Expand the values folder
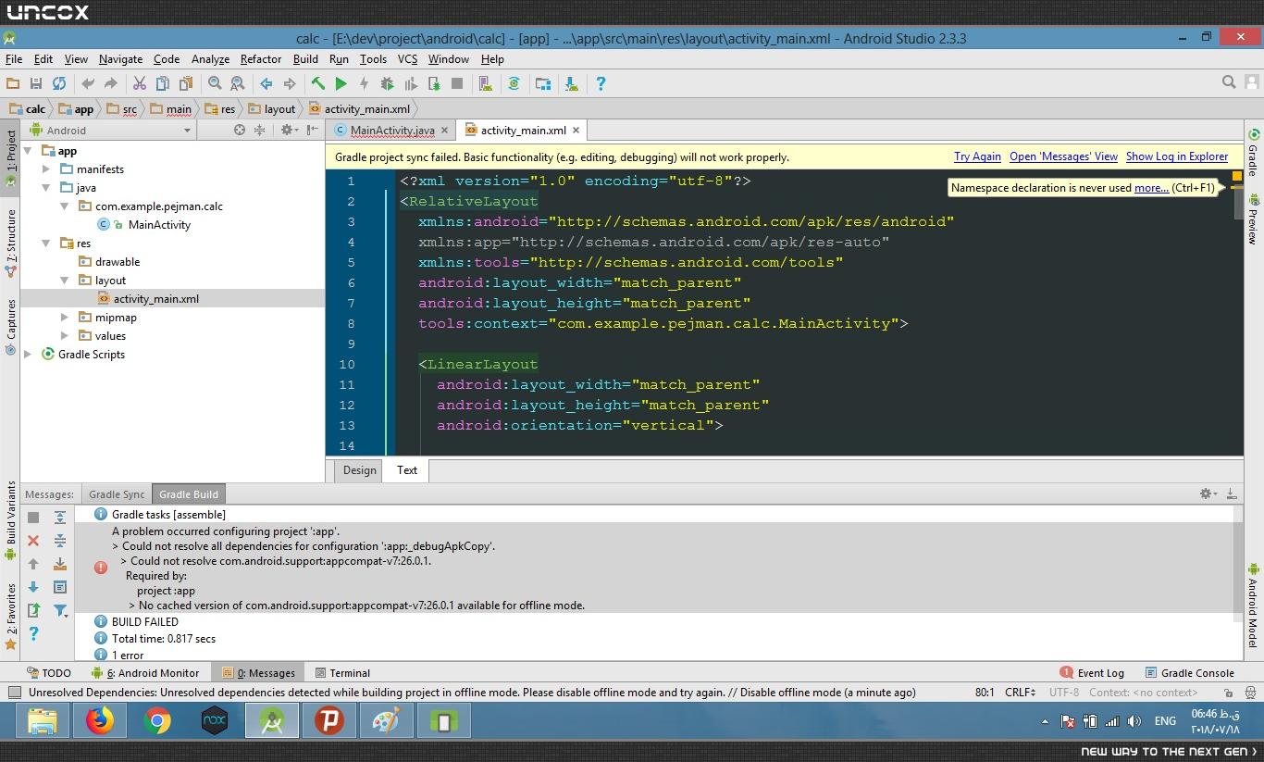This screenshot has width=1264, height=762. click(65, 336)
